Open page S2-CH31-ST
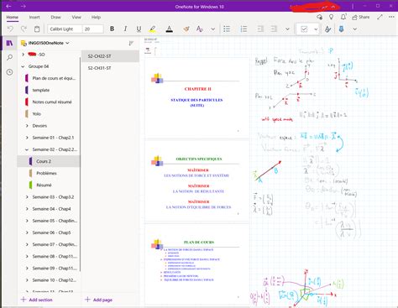 (110, 68)
